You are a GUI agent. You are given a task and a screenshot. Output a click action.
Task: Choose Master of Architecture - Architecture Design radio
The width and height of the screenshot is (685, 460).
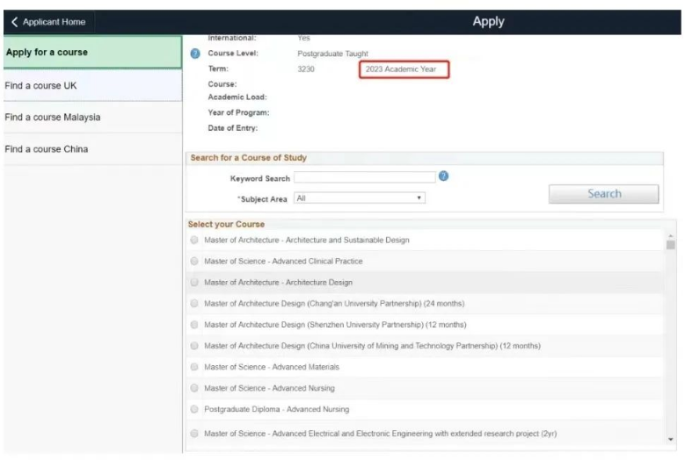coord(194,282)
